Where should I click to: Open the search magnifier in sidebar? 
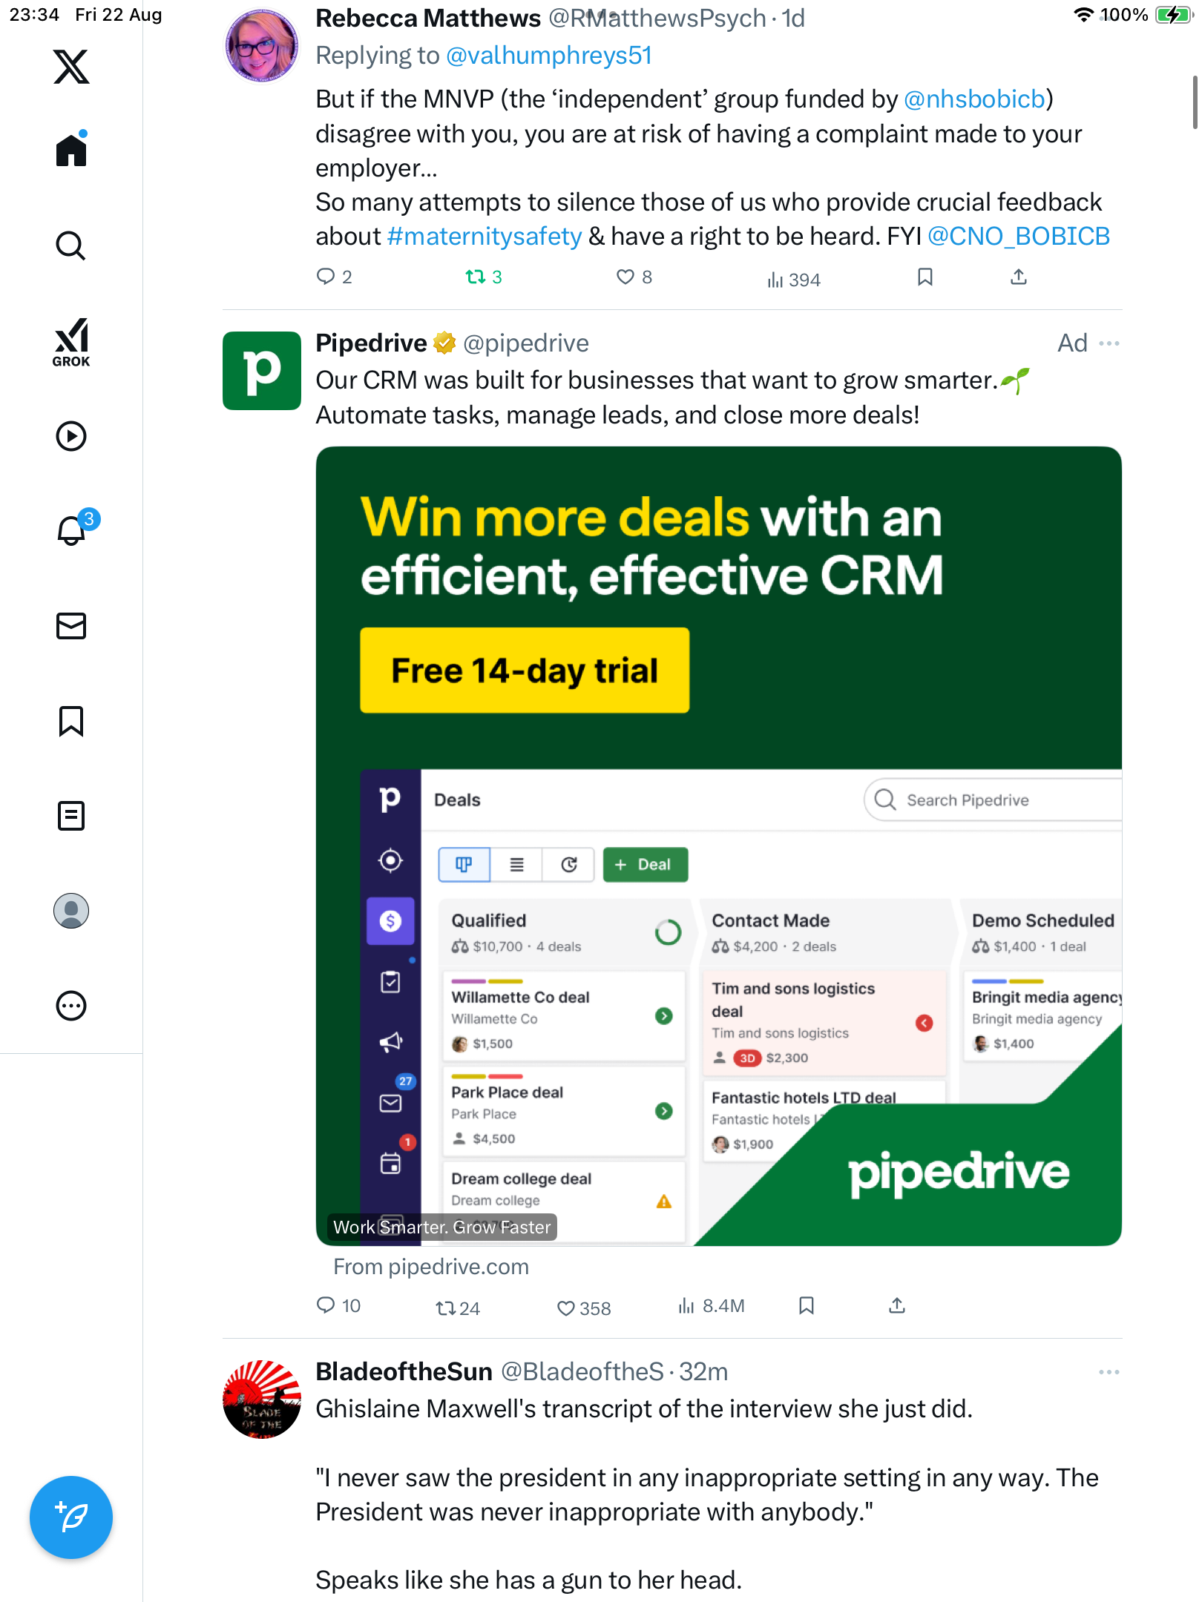click(x=71, y=245)
